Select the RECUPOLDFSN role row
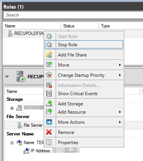Screen dimensions: 143x161 [x=23, y=33]
